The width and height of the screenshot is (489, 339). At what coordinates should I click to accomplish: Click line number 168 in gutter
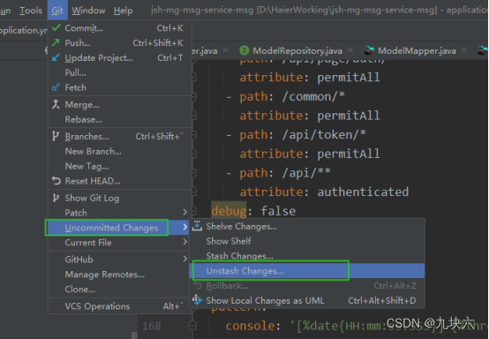[152, 327]
